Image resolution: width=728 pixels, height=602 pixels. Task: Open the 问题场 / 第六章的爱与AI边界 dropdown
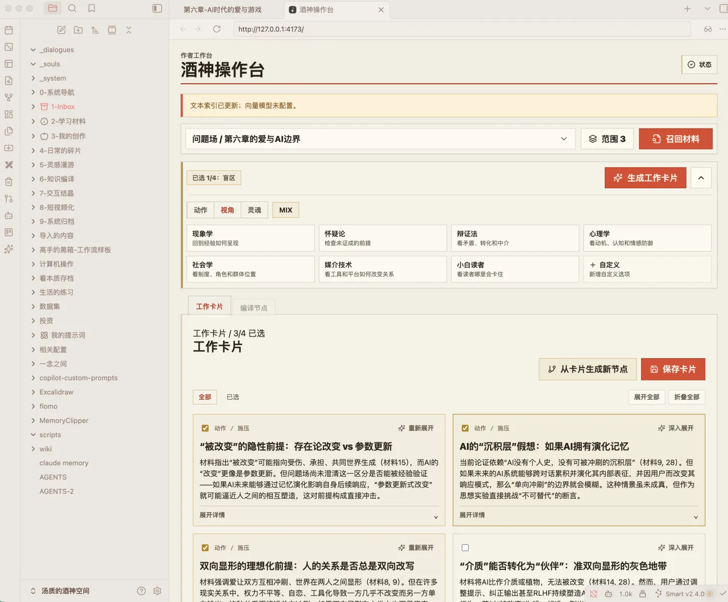coord(380,139)
